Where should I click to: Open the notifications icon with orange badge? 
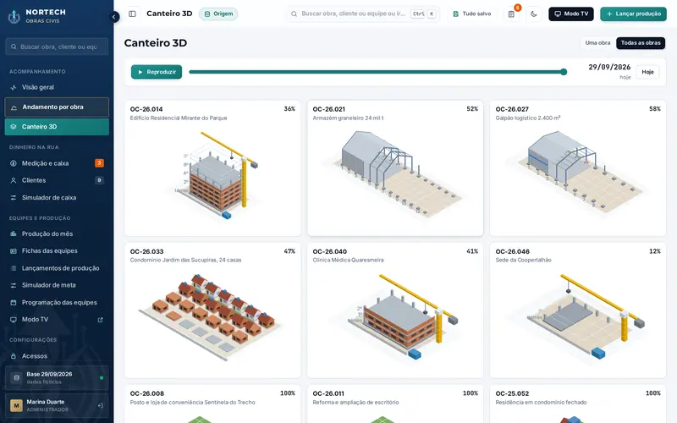coord(512,14)
